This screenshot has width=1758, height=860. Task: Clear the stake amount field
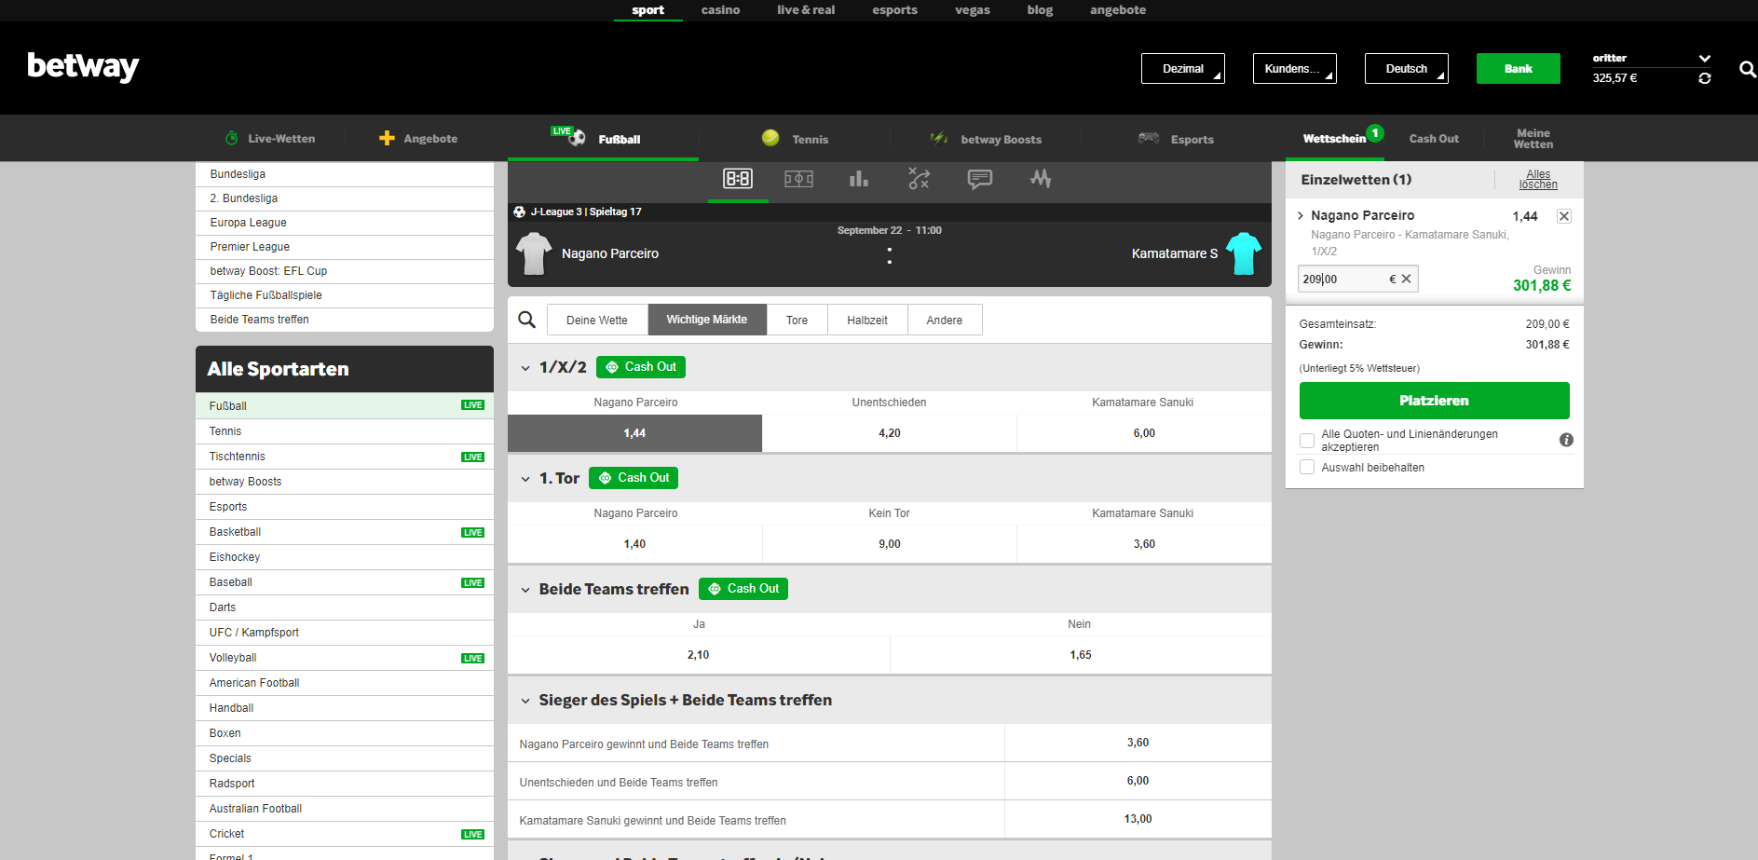point(1406,279)
